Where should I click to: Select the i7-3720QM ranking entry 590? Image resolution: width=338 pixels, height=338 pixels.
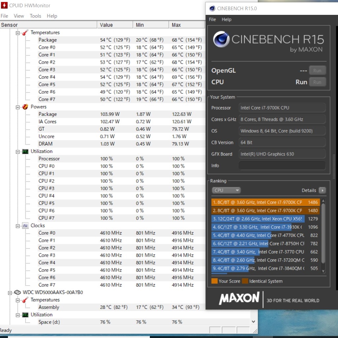(x=265, y=260)
